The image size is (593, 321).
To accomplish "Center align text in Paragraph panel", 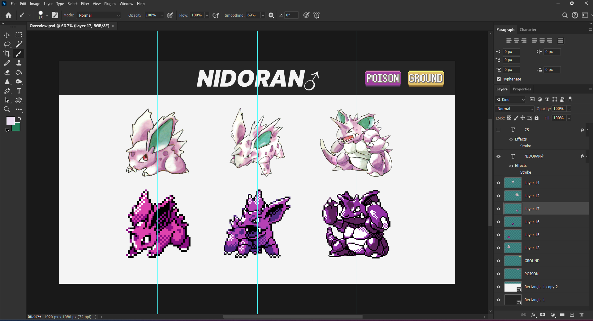I will pos(516,41).
